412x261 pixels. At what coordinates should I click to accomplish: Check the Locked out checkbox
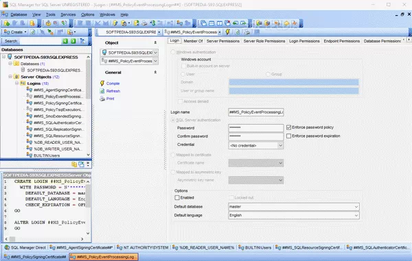click(231, 197)
